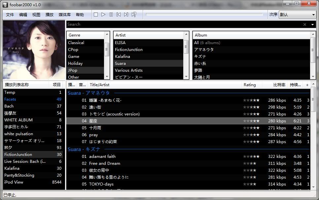Open the search options dropdown arrow
Image resolution: width=319 pixels, height=200 pixels.
(312, 25)
